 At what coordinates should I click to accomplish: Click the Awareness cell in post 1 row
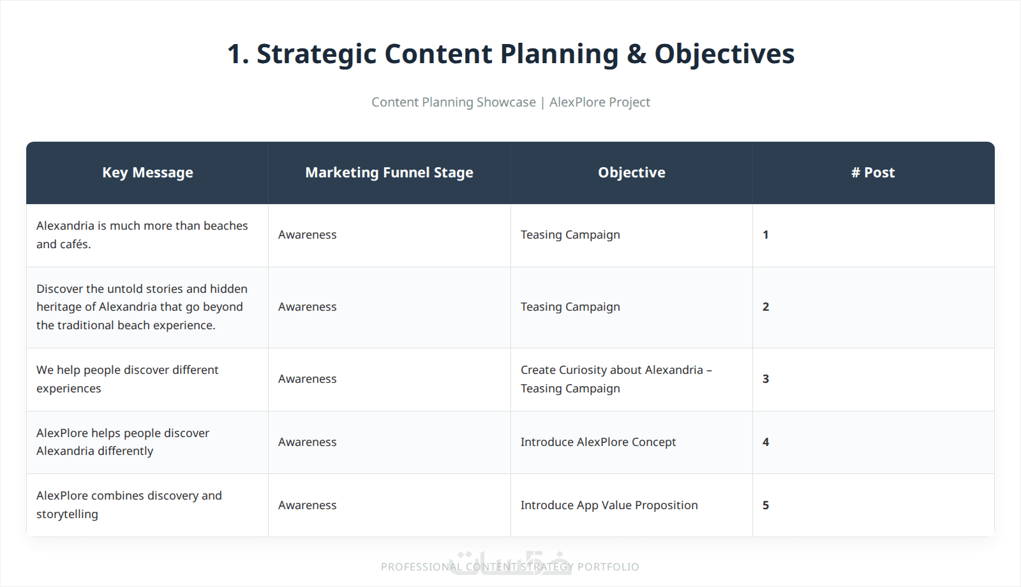click(x=389, y=235)
